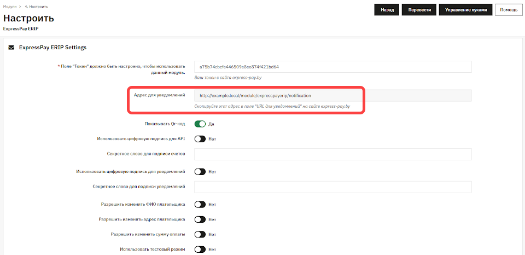Screen dimensions: 525x255
Task: Follow the Модули breadcrumb link
Action: (10, 7)
